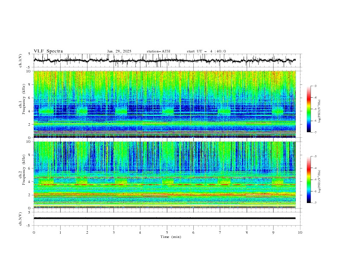Click the '-7' label on ch.2 colorbar

pos(315,203)
